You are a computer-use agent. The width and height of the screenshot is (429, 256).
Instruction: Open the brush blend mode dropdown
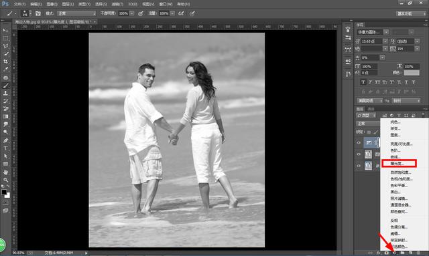76,13
